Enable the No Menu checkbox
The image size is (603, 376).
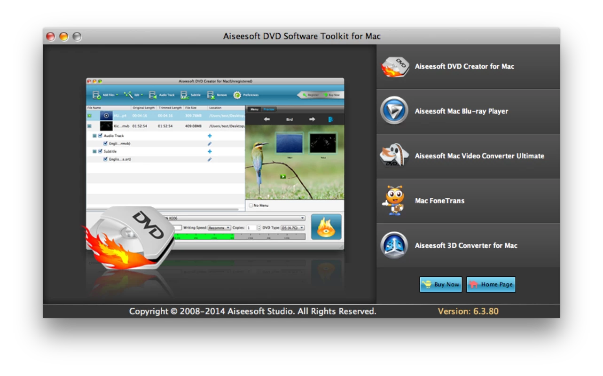(250, 205)
